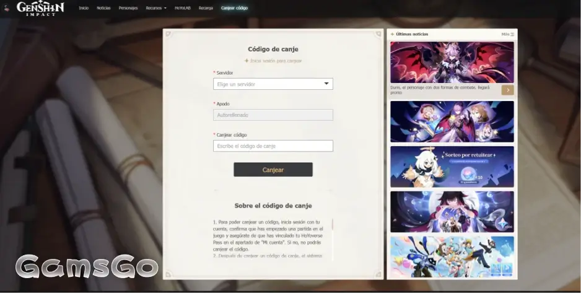The image size is (581, 293).
Task: Go to the Inicio page
Action: 84,8
